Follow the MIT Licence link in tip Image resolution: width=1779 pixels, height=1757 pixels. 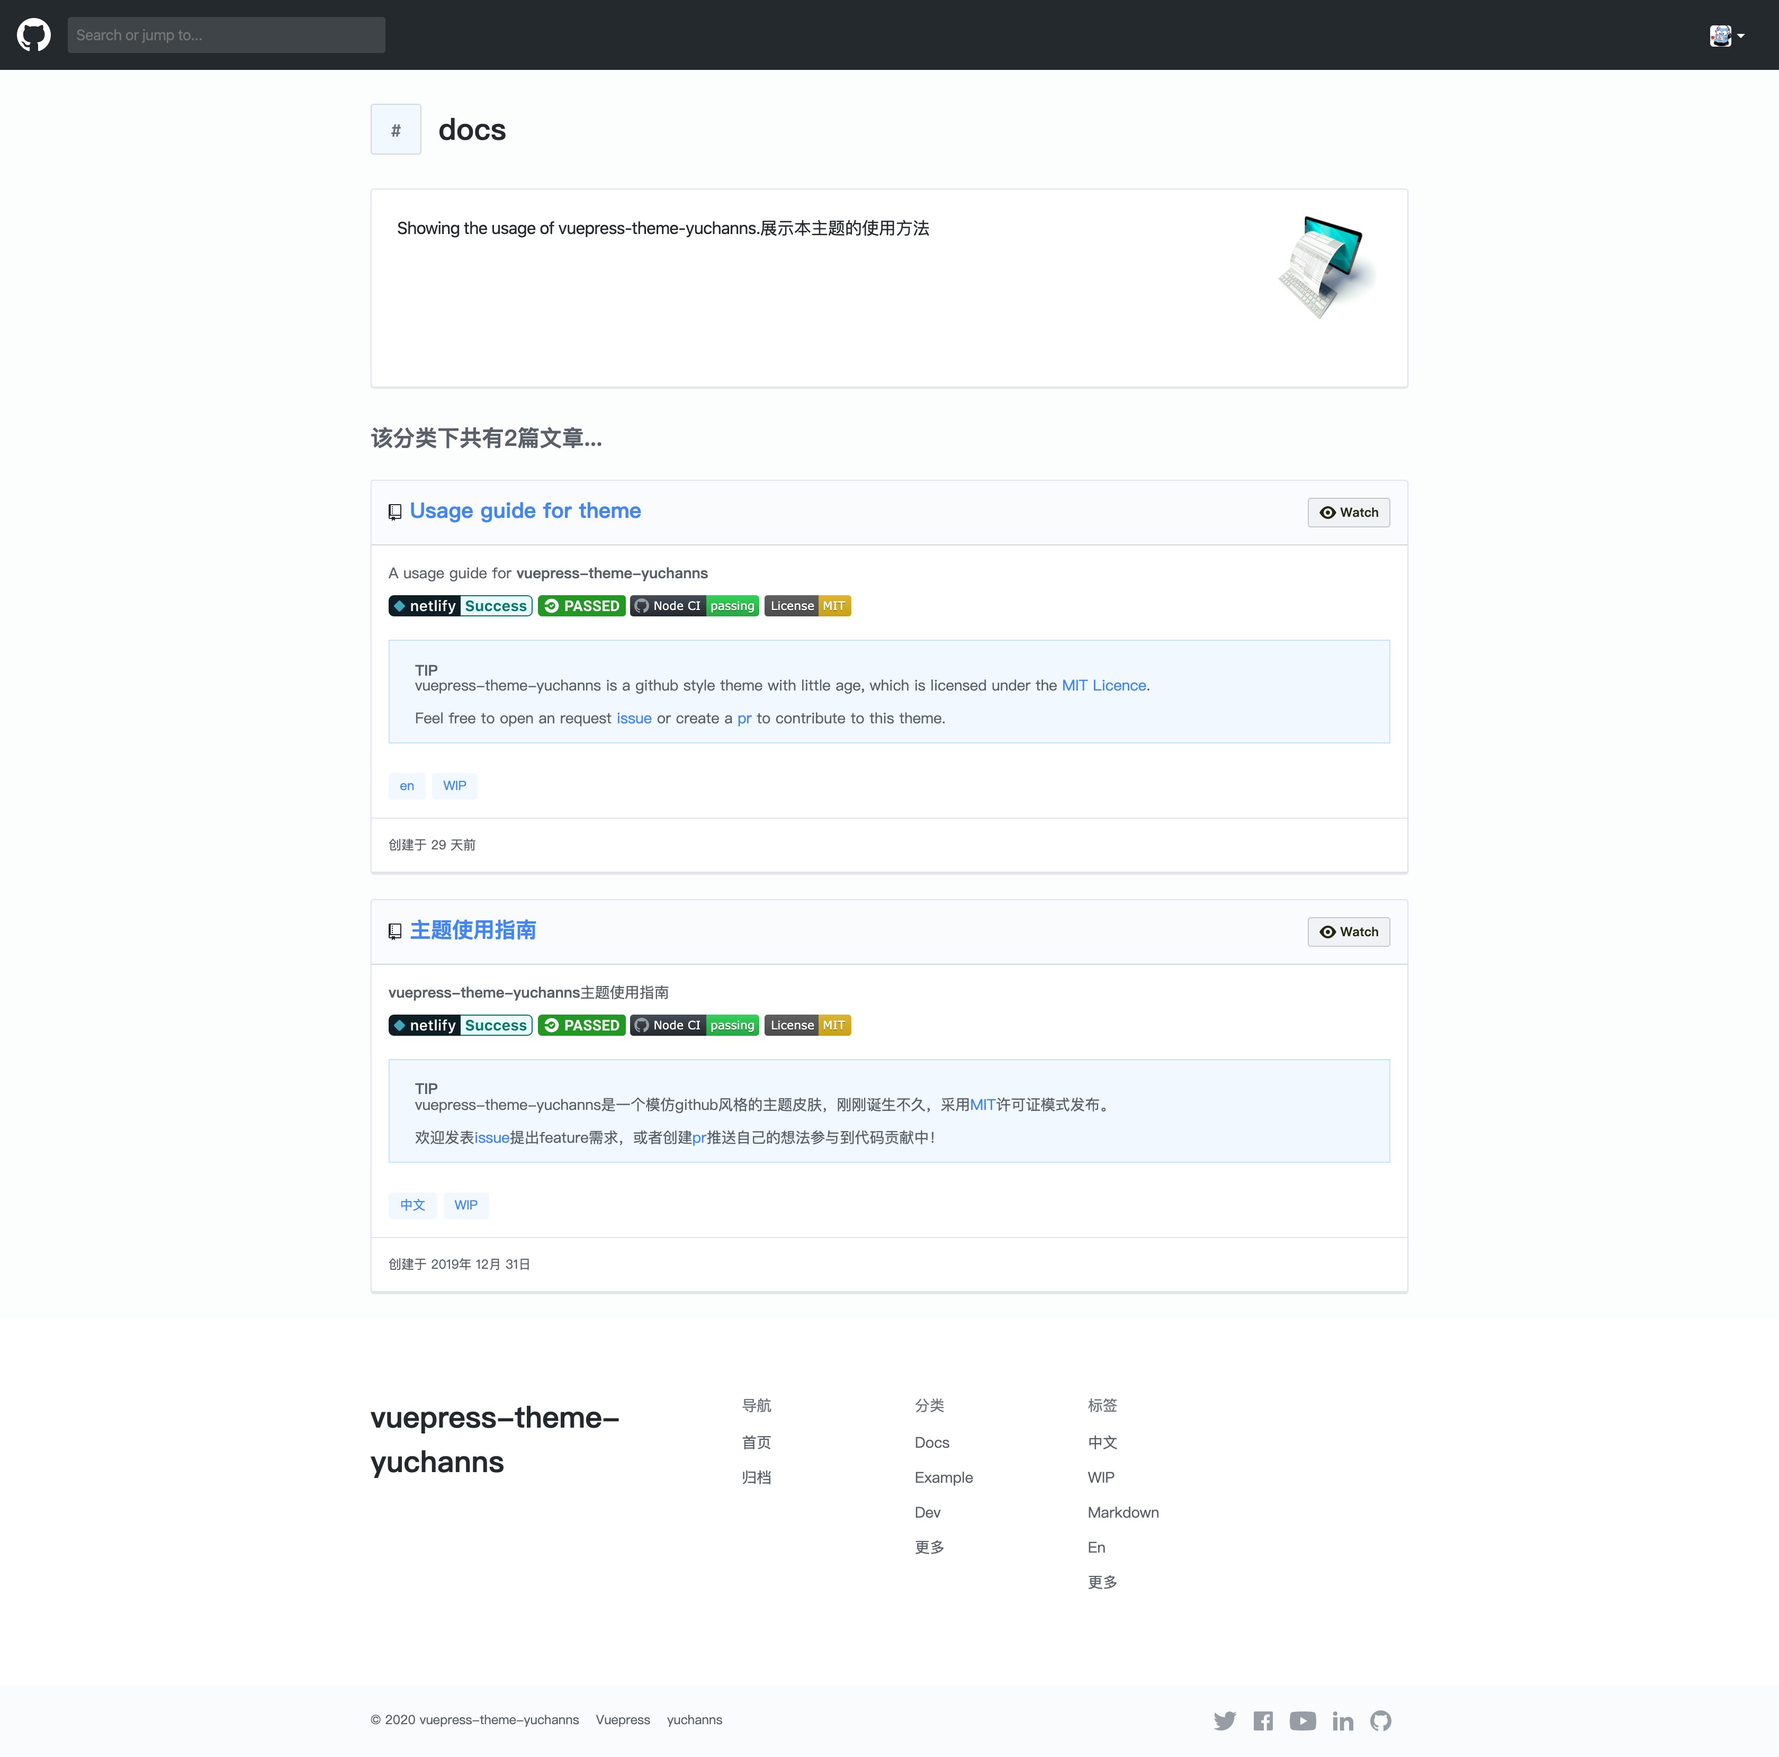click(x=1103, y=685)
